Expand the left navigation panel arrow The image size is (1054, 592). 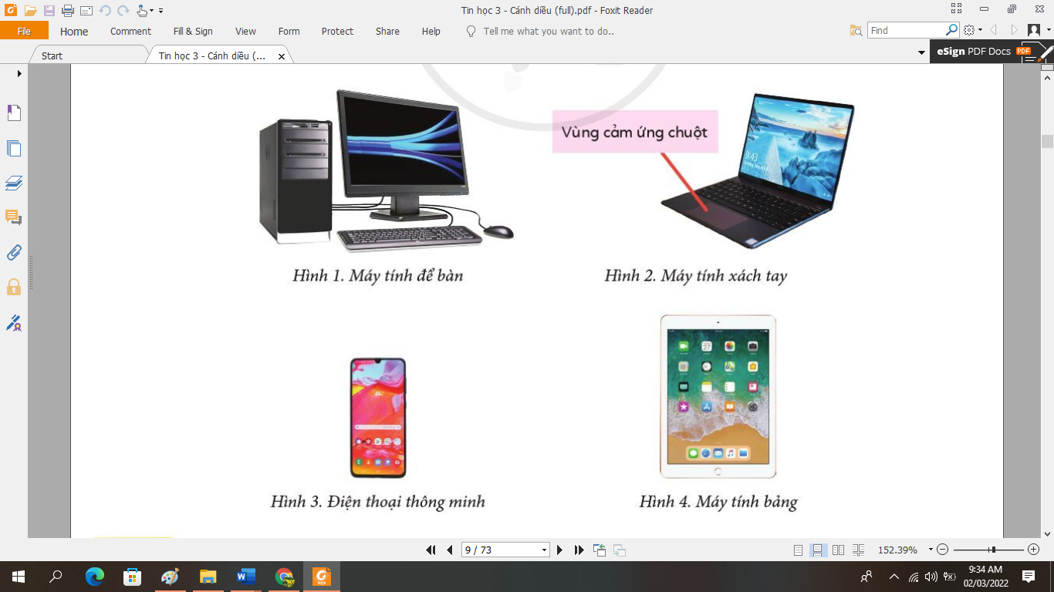coord(19,74)
